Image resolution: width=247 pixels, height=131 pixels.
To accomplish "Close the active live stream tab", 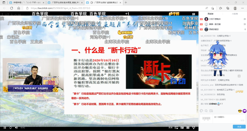I will tap(120, 3).
